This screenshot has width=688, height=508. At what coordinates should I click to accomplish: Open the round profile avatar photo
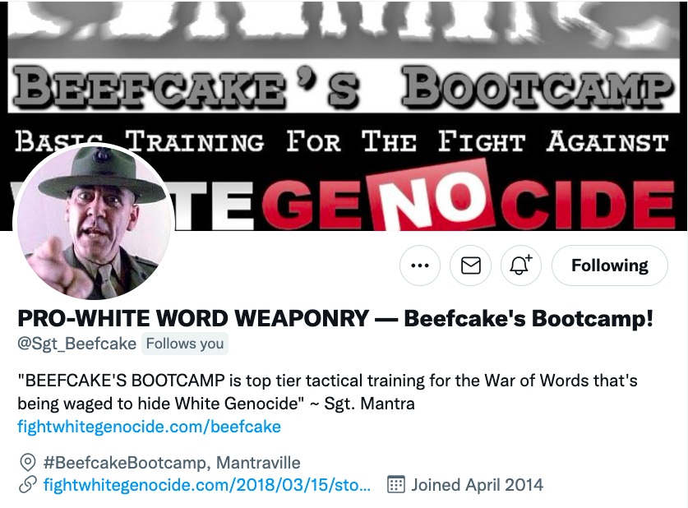94,223
